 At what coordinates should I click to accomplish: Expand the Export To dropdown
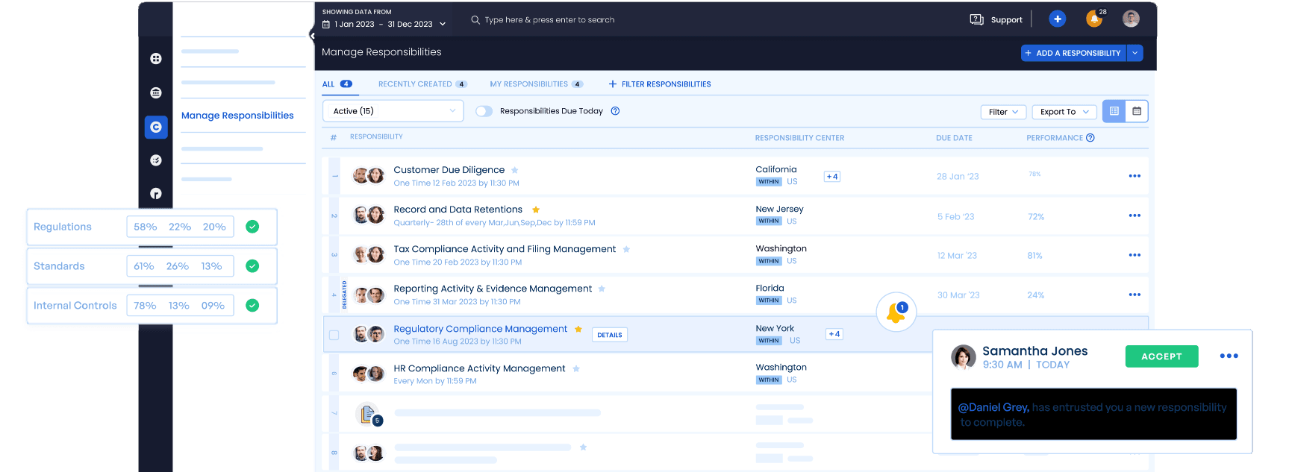[1064, 112]
